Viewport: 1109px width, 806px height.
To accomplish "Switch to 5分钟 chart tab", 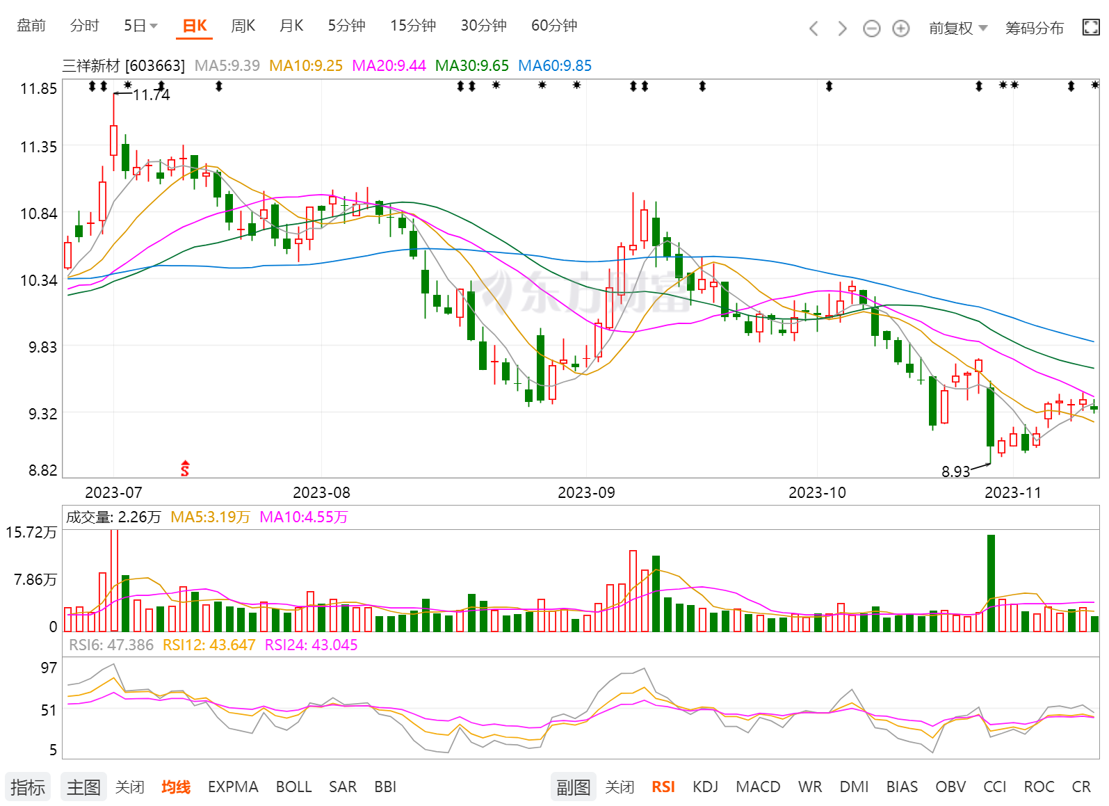I will (347, 26).
